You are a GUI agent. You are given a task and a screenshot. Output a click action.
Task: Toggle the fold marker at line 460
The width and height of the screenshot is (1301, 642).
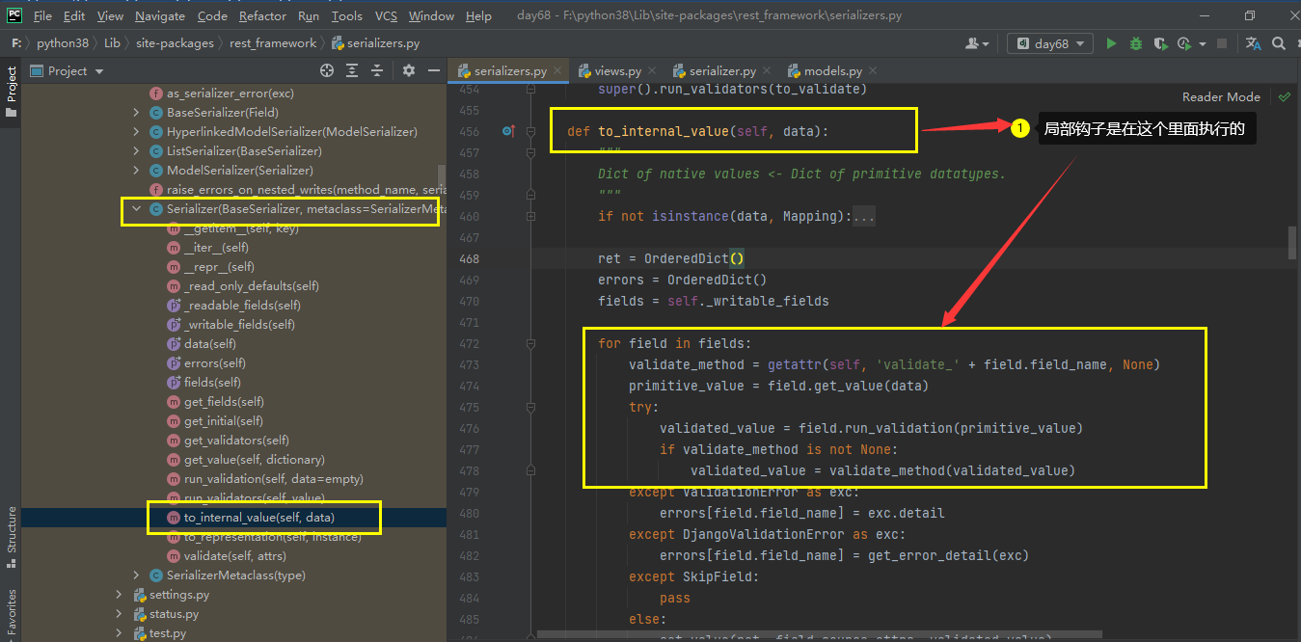tap(530, 216)
